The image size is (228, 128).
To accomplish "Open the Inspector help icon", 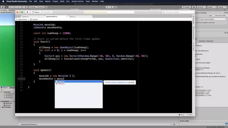I will [225, 13].
